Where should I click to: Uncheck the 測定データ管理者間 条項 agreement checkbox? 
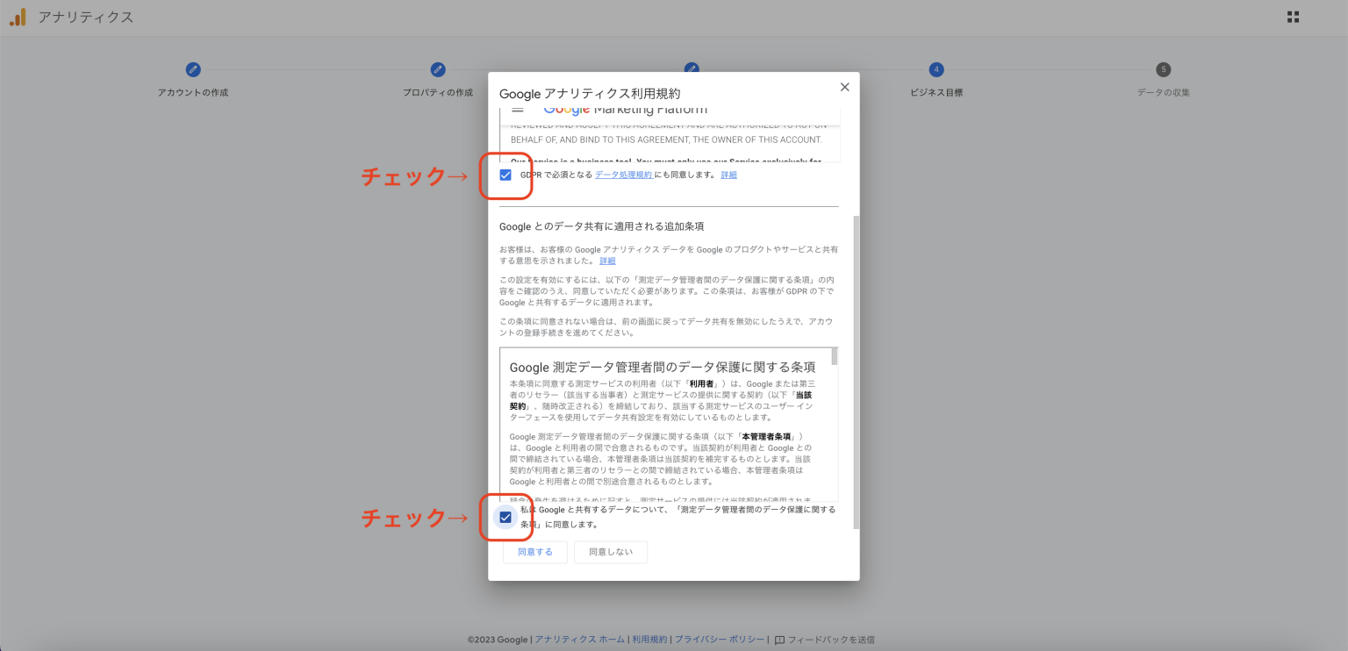505,518
